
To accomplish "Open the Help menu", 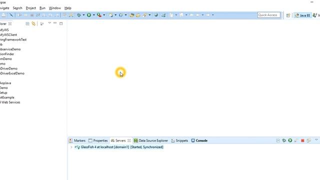I will (68, 8).
